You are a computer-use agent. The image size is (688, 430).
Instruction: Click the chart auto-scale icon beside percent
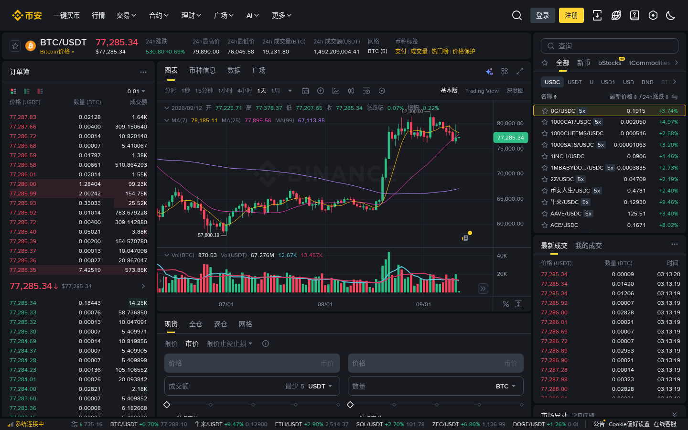click(x=518, y=304)
